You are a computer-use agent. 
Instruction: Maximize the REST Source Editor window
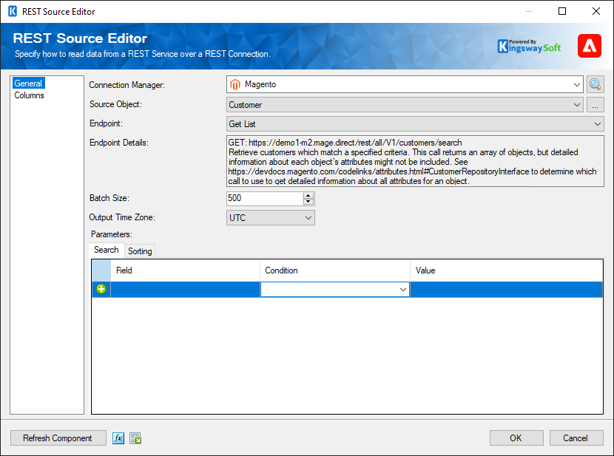point(562,11)
